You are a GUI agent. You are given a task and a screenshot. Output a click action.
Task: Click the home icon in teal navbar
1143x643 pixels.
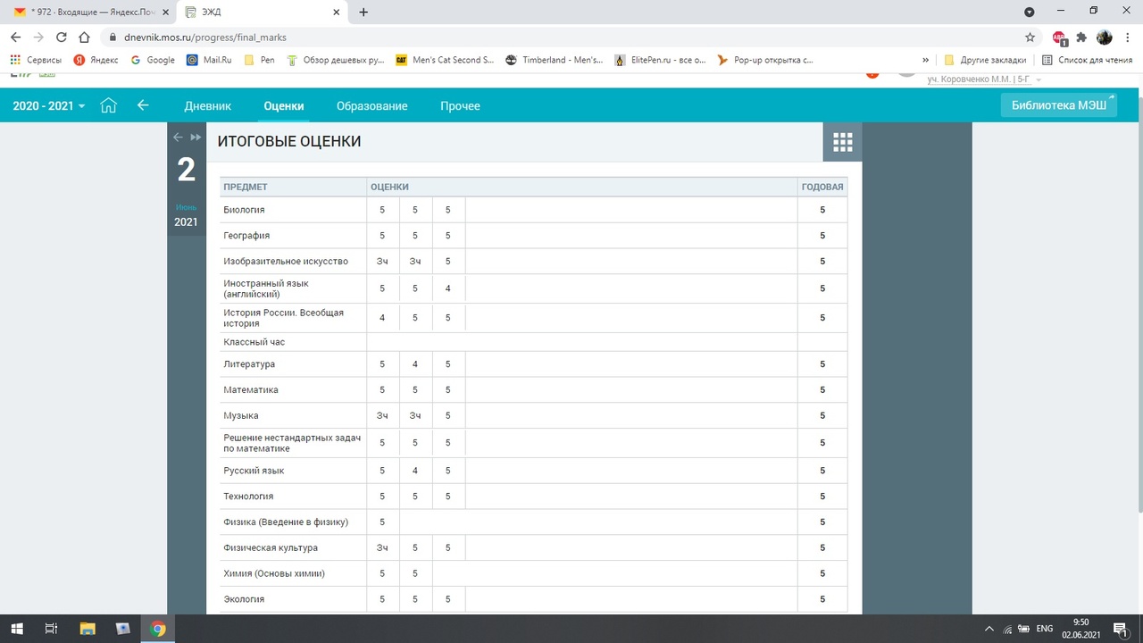click(108, 105)
